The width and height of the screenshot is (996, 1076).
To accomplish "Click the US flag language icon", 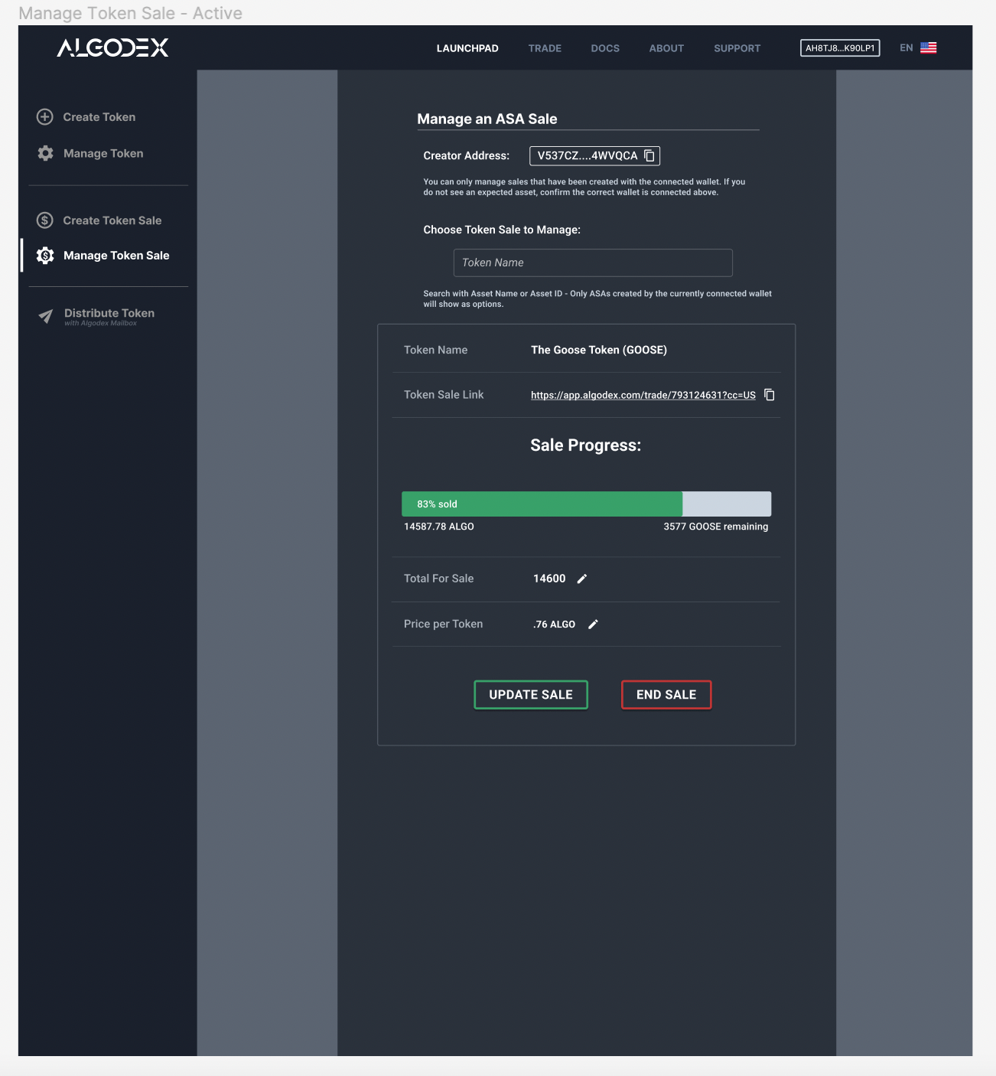I will [929, 47].
